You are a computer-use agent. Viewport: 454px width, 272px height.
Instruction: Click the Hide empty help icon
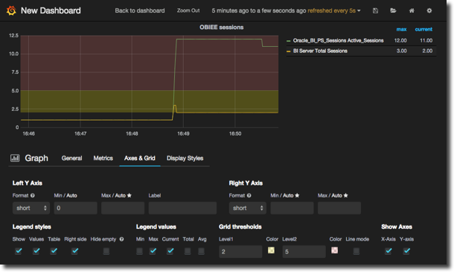pos(121,239)
